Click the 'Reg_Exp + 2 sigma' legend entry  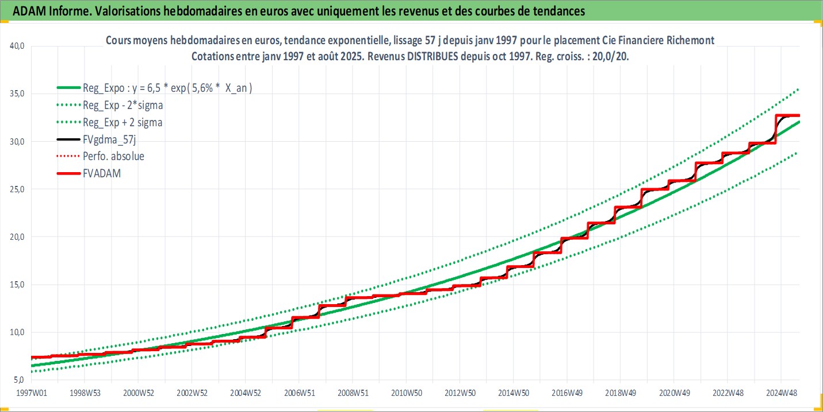[x=109, y=122]
